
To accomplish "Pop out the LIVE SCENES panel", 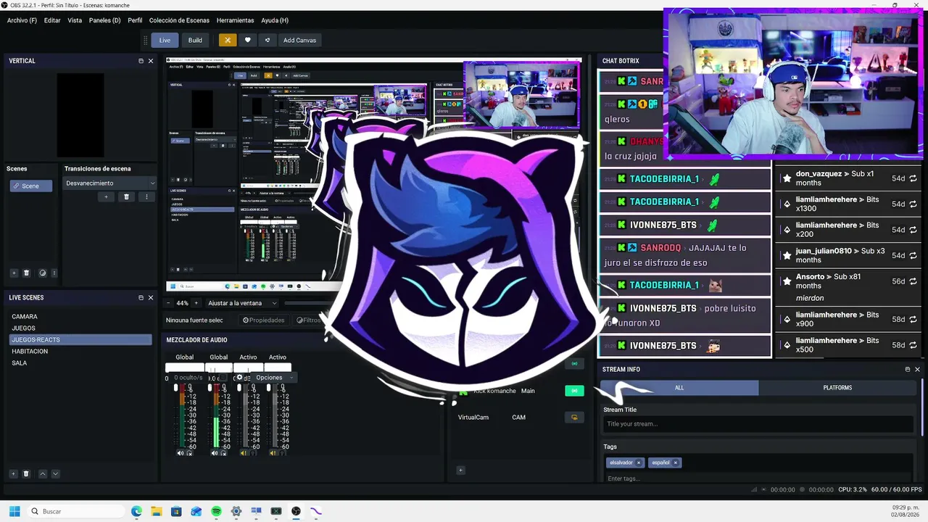I will pos(141,297).
